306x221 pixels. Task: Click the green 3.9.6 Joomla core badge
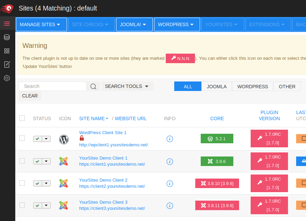click(x=217, y=161)
